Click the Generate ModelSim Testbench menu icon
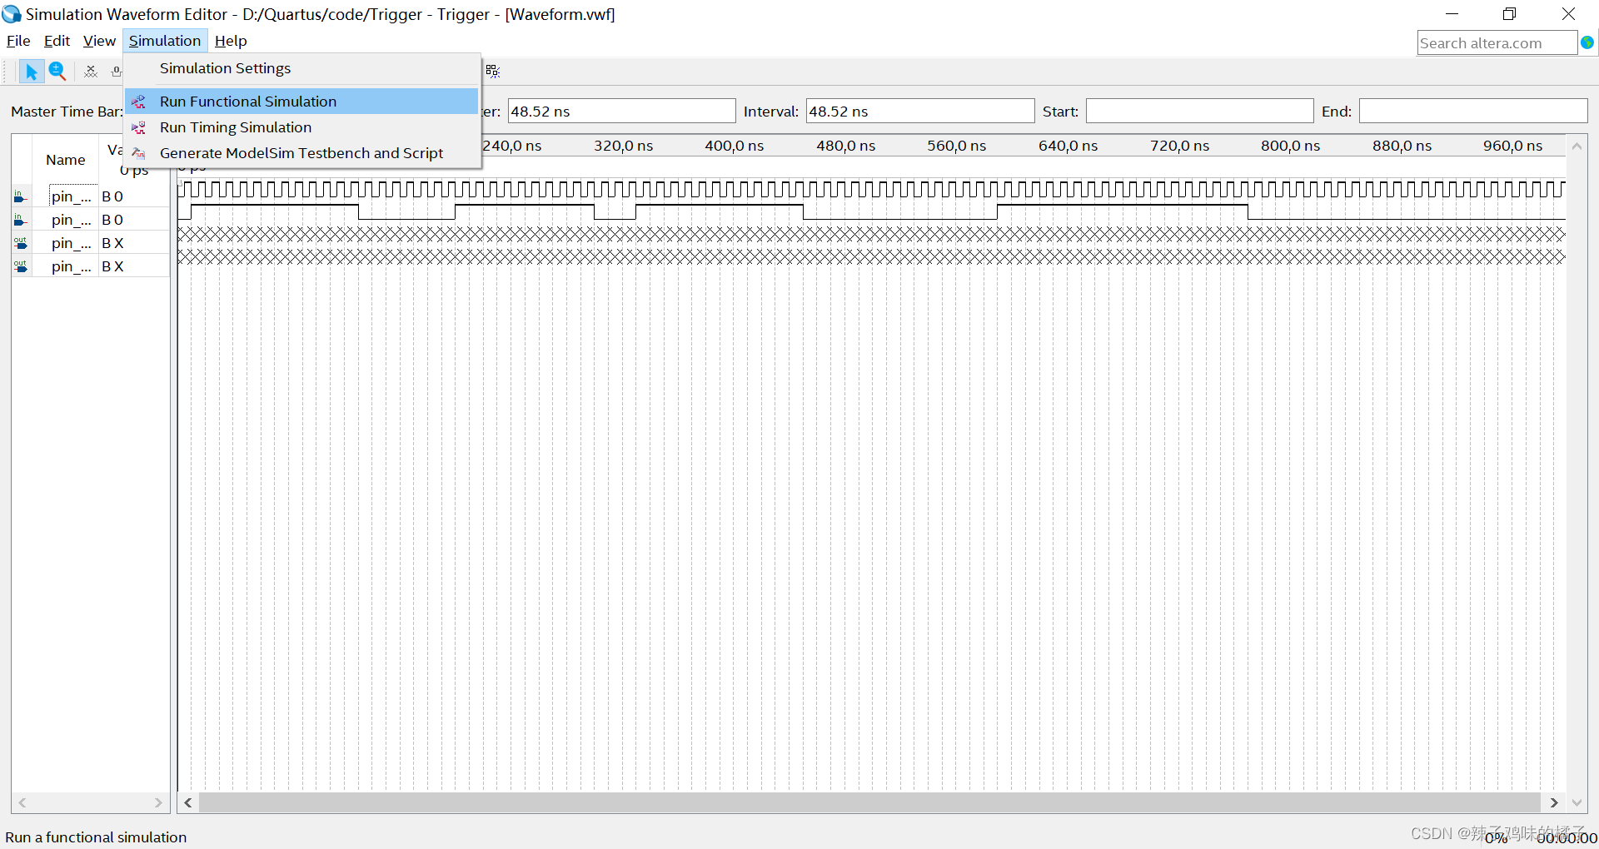The height and width of the screenshot is (849, 1599). click(139, 153)
